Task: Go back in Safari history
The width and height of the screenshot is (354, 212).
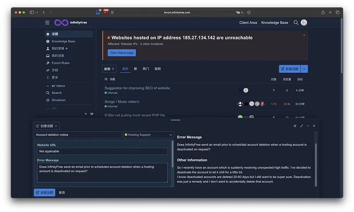Action: pyautogui.click(x=44, y=12)
